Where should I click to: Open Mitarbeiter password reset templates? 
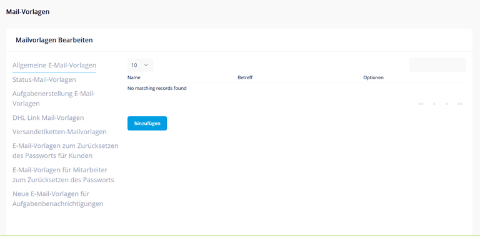coord(63,175)
